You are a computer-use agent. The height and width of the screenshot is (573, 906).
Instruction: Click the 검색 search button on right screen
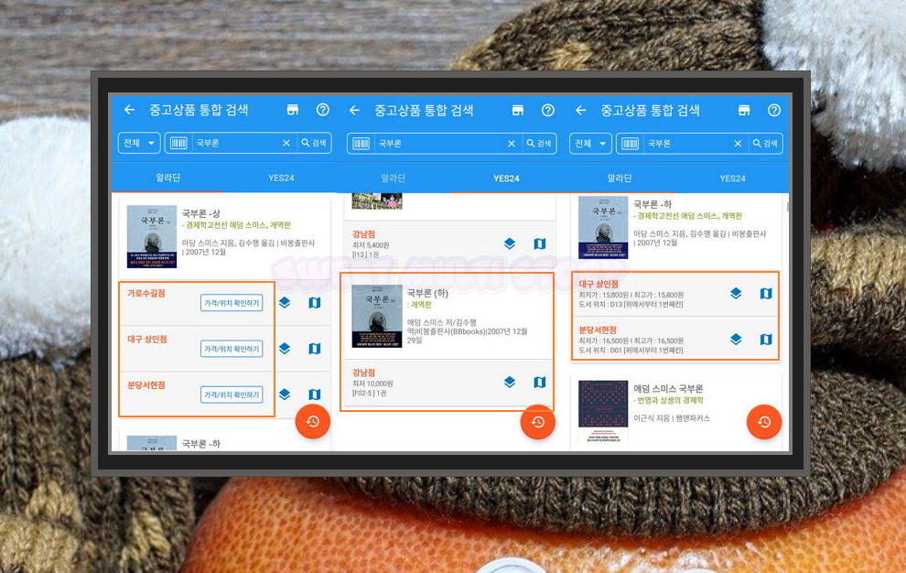click(x=765, y=144)
